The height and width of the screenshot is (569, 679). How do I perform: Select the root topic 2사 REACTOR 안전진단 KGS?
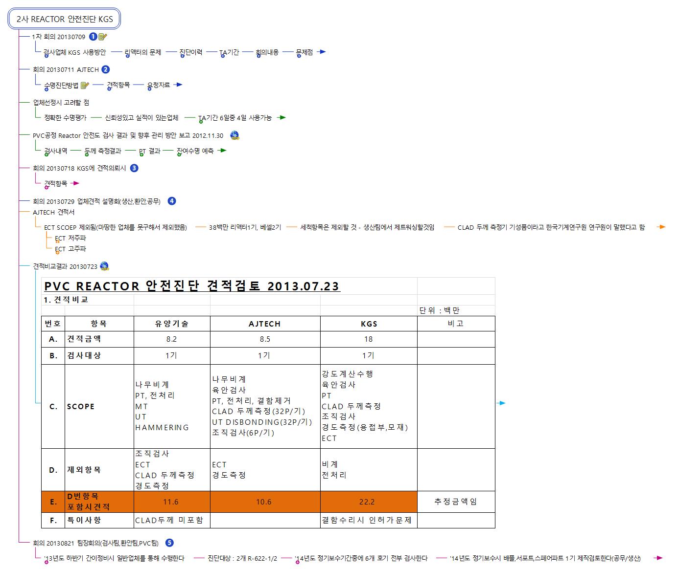65,20
